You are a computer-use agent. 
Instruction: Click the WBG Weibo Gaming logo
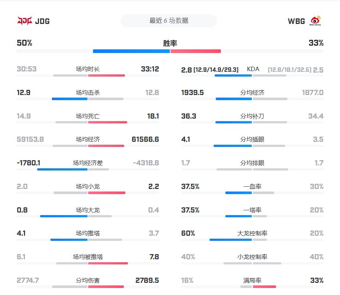(315, 21)
